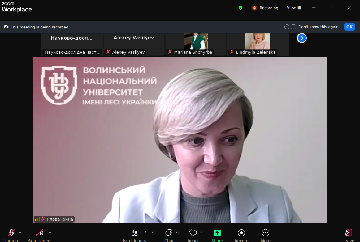Expand video options arrow beside Start video
The height and width of the screenshot is (242, 360).
50,232
